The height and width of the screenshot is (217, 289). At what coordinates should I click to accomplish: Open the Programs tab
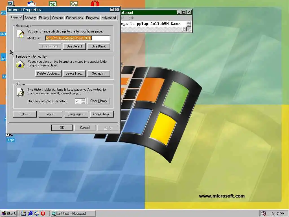(x=92, y=18)
